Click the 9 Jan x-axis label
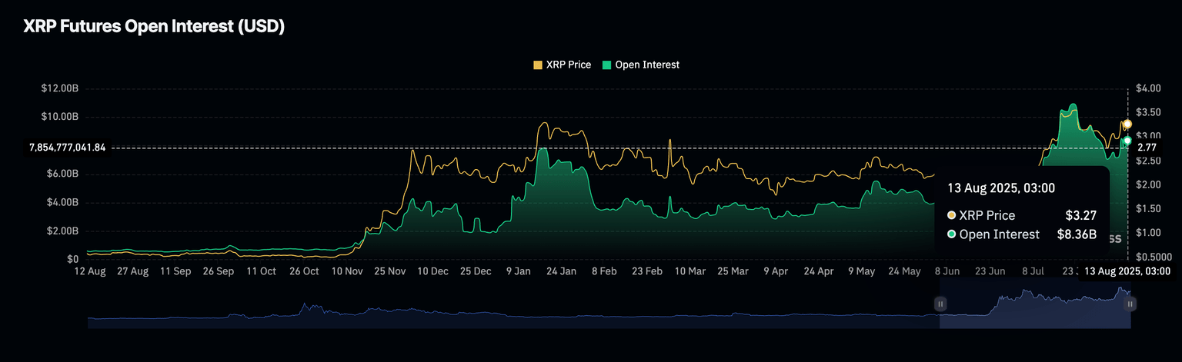This screenshot has width=1182, height=362. (x=517, y=271)
